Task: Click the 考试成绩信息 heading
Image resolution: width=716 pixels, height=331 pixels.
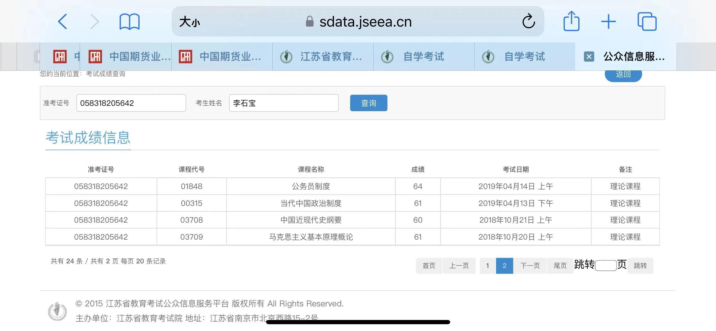Action: (x=88, y=138)
